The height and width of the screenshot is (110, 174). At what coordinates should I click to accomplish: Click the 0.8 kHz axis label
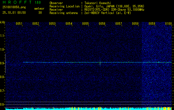click(x=2, y=77)
